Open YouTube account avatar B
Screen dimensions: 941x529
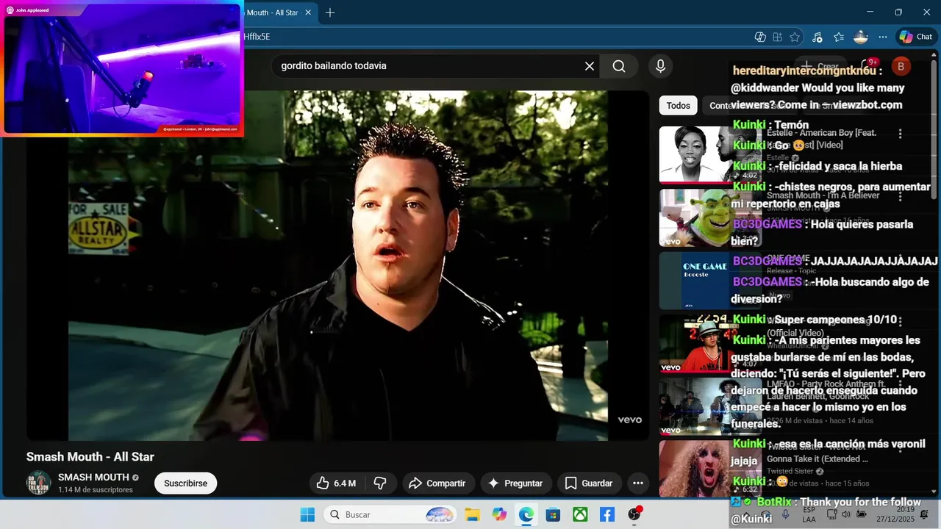point(901,66)
